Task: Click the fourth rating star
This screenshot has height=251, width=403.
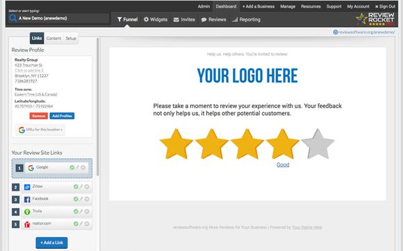Action: coord(283,144)
